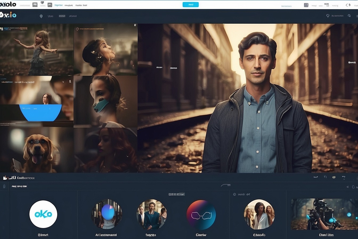The width and height of the screenshot is (358, 239).
Task: Click the oxlo logo below the top bar
Action: 8,15
